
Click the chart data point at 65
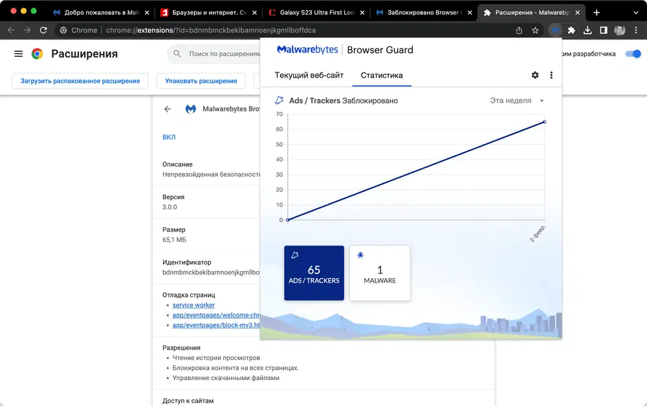coord(545,122)
